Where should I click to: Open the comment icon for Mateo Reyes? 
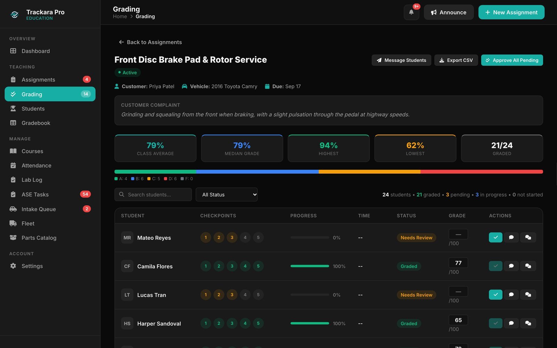511,237
